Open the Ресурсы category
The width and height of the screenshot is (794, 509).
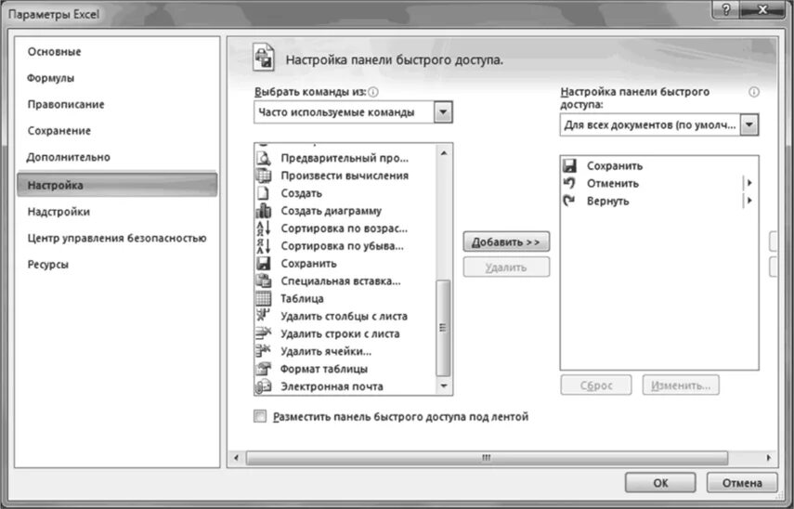coord(48,265)
